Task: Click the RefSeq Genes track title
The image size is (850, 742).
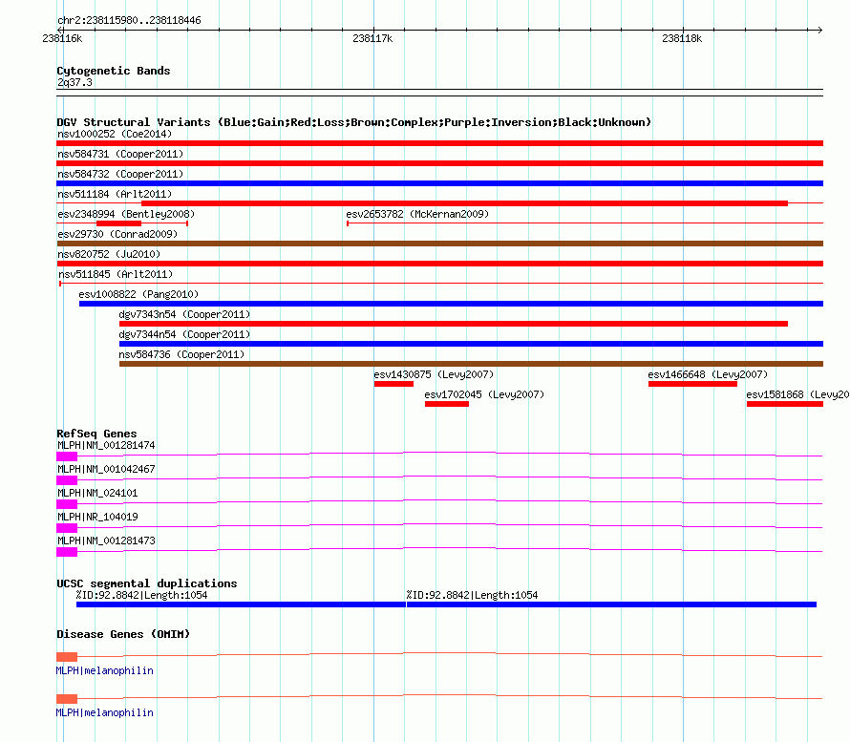Action: pyautogui.click(x=96, y=434)
